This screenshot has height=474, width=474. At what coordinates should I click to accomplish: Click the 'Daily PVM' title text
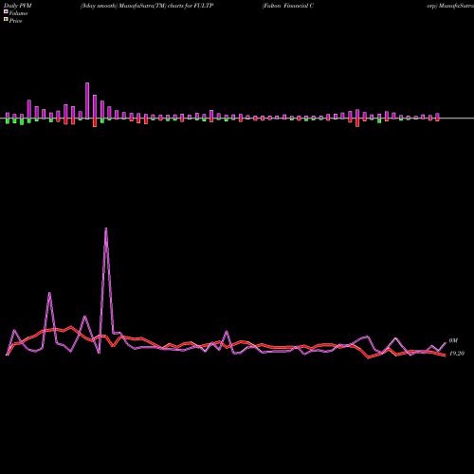[18, 6]
